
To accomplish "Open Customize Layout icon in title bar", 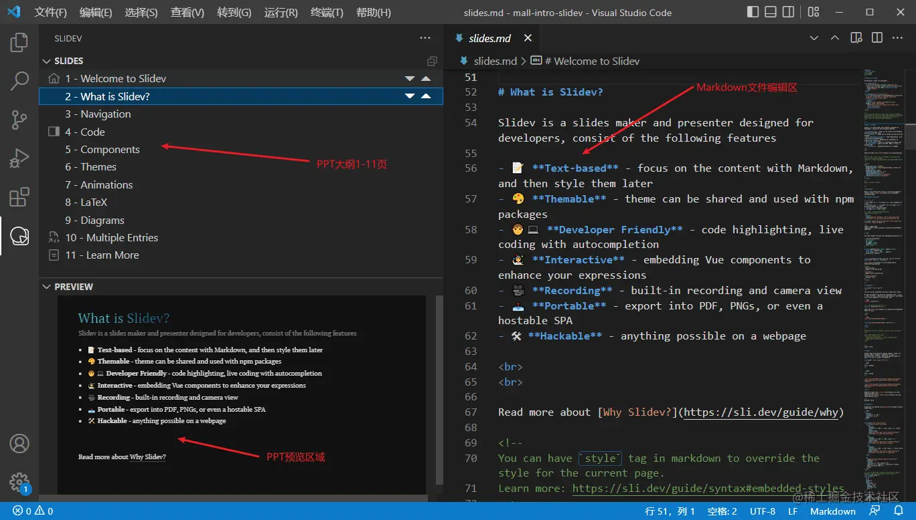I will click(x=813, y=12).
